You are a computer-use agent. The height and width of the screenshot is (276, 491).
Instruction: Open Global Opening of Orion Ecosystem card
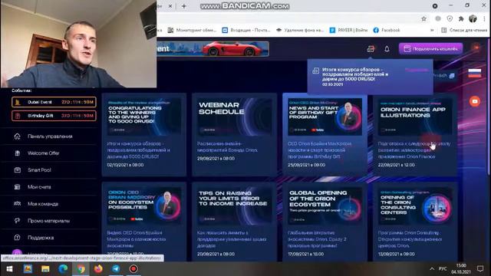tap(325, 222)
